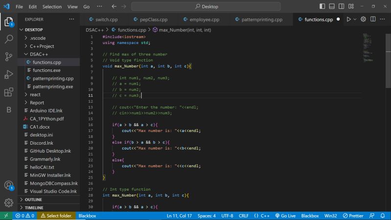Open the remote window status button
This screenshot has height=220, width=391.
coord(6,216)
